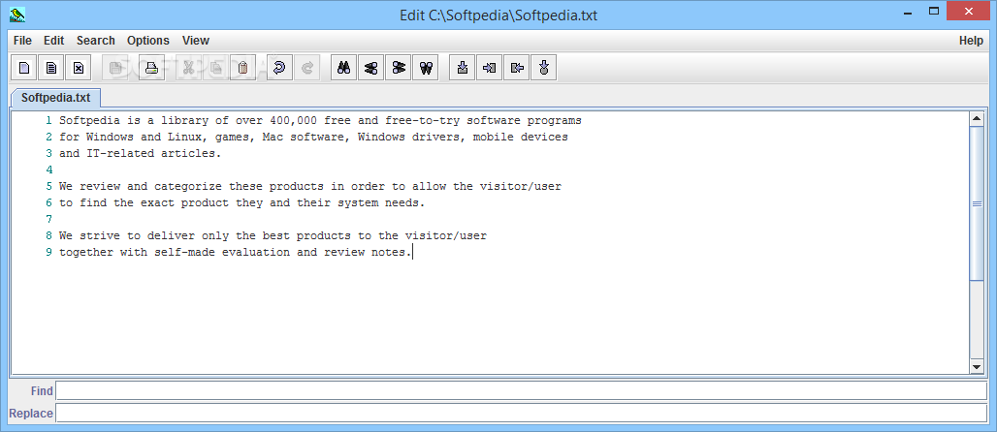The image size is (997, 432).
Task: Open the Search menu
Action: [x=96, y=40]
